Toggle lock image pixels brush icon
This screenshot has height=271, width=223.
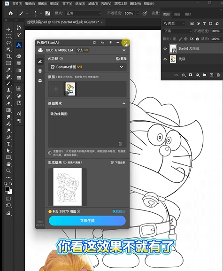[x=180, y=39]
